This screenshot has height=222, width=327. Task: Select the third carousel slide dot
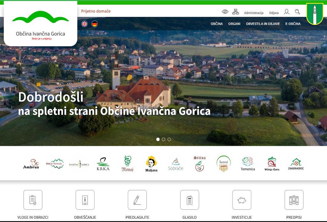(169, 139)
